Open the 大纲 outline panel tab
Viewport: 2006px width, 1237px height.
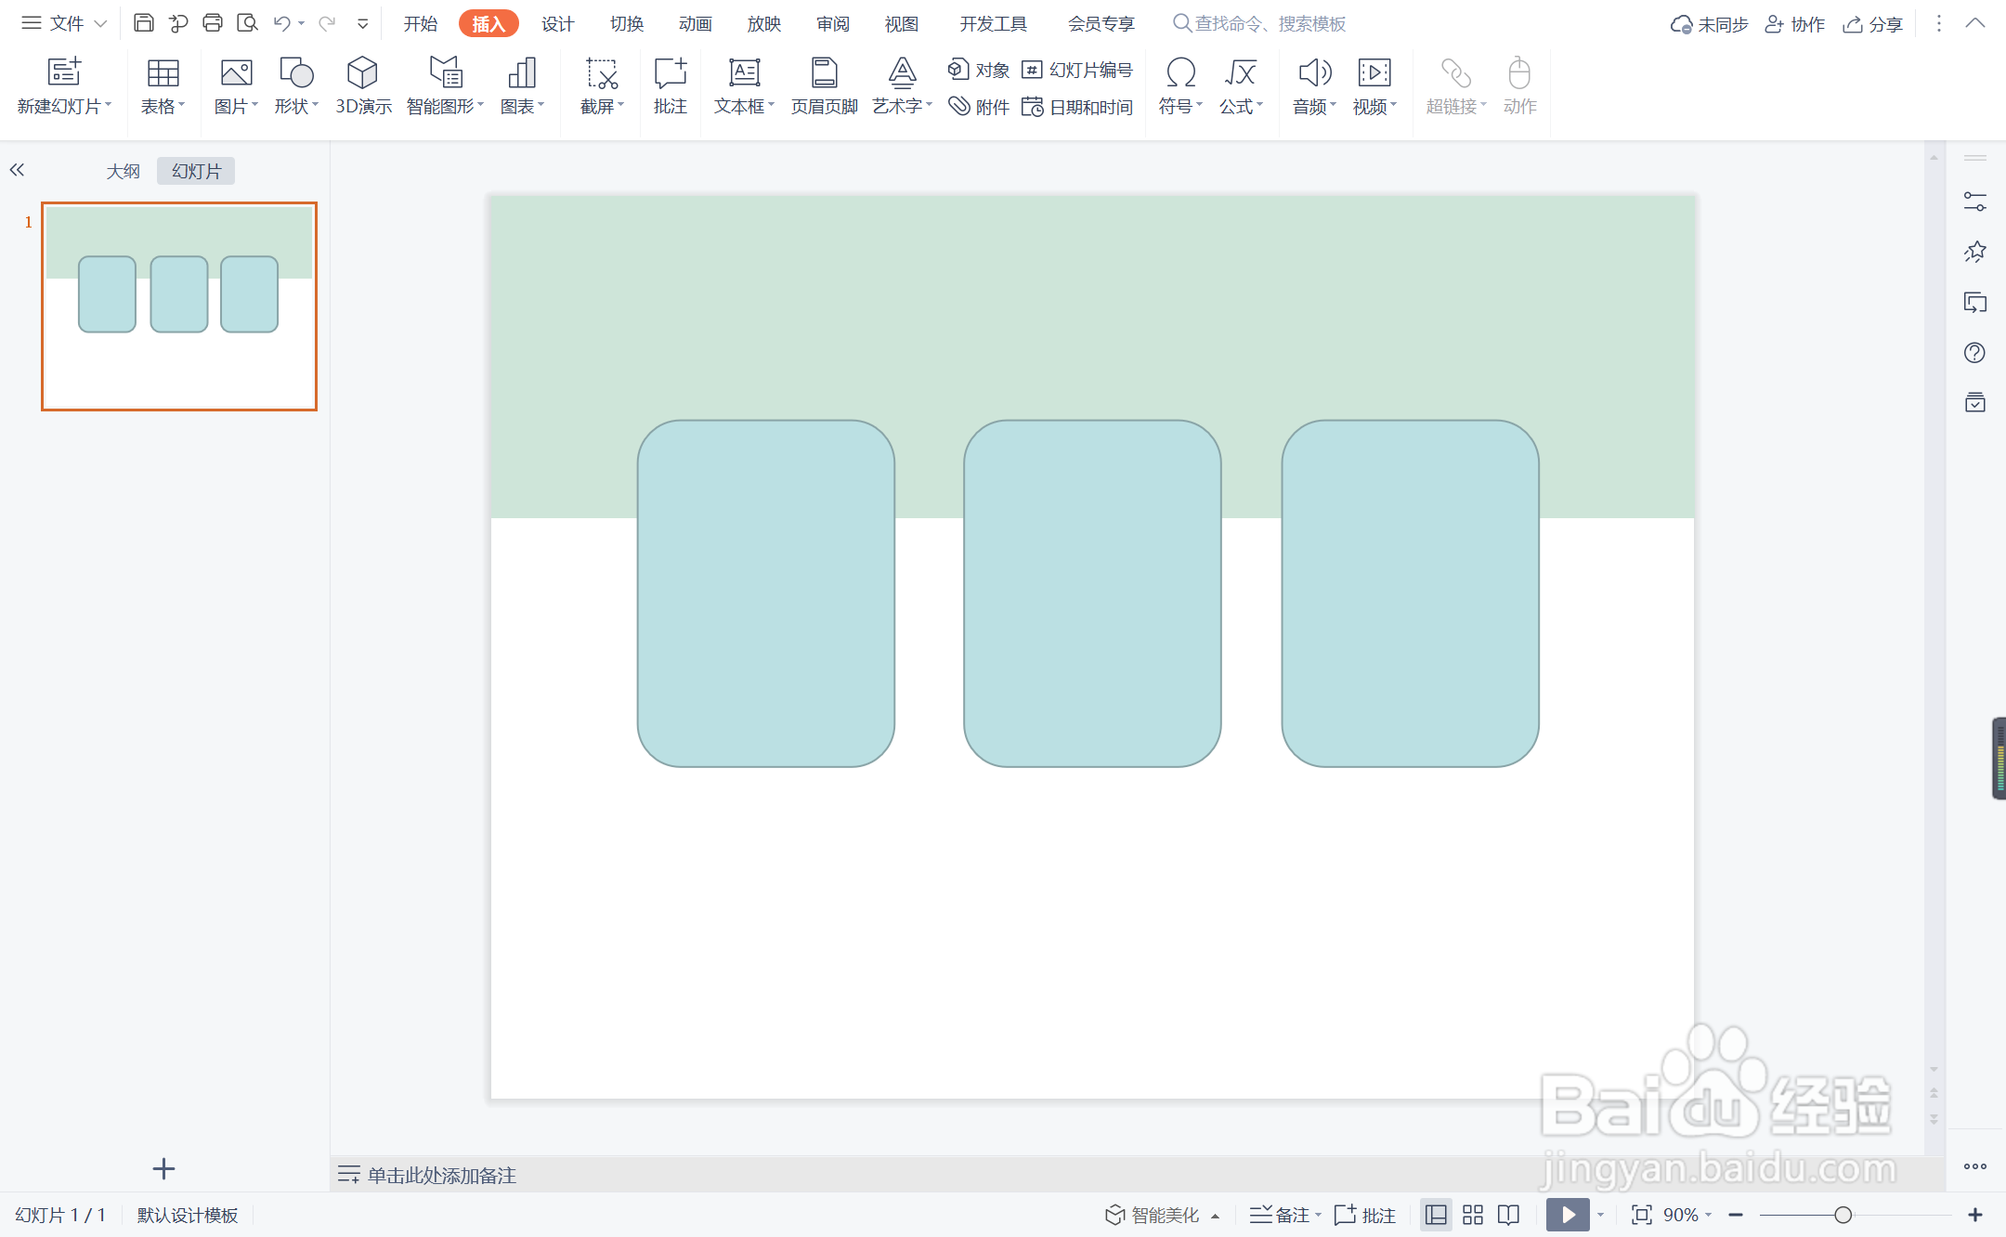pyautogui.click(x=123, y=171)
